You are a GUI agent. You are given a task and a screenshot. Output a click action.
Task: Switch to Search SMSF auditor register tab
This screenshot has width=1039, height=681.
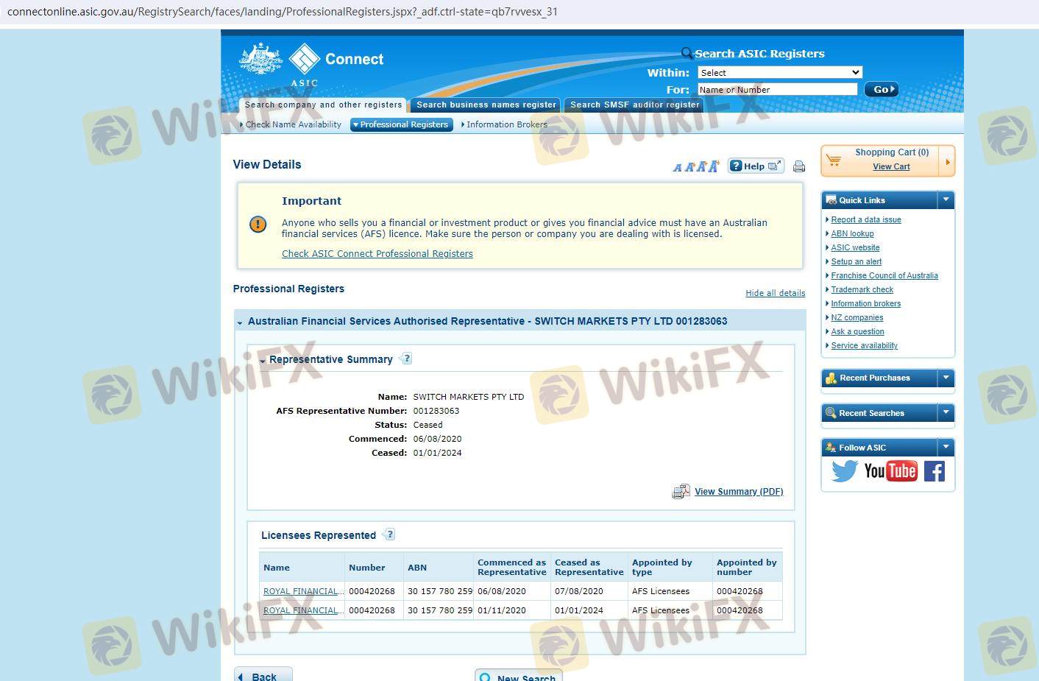tap(634, 105)
